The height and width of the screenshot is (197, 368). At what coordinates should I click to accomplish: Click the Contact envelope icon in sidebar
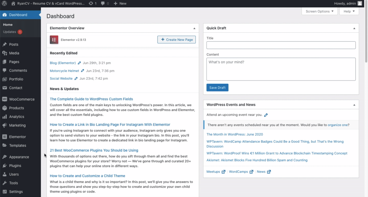(4, 88)
